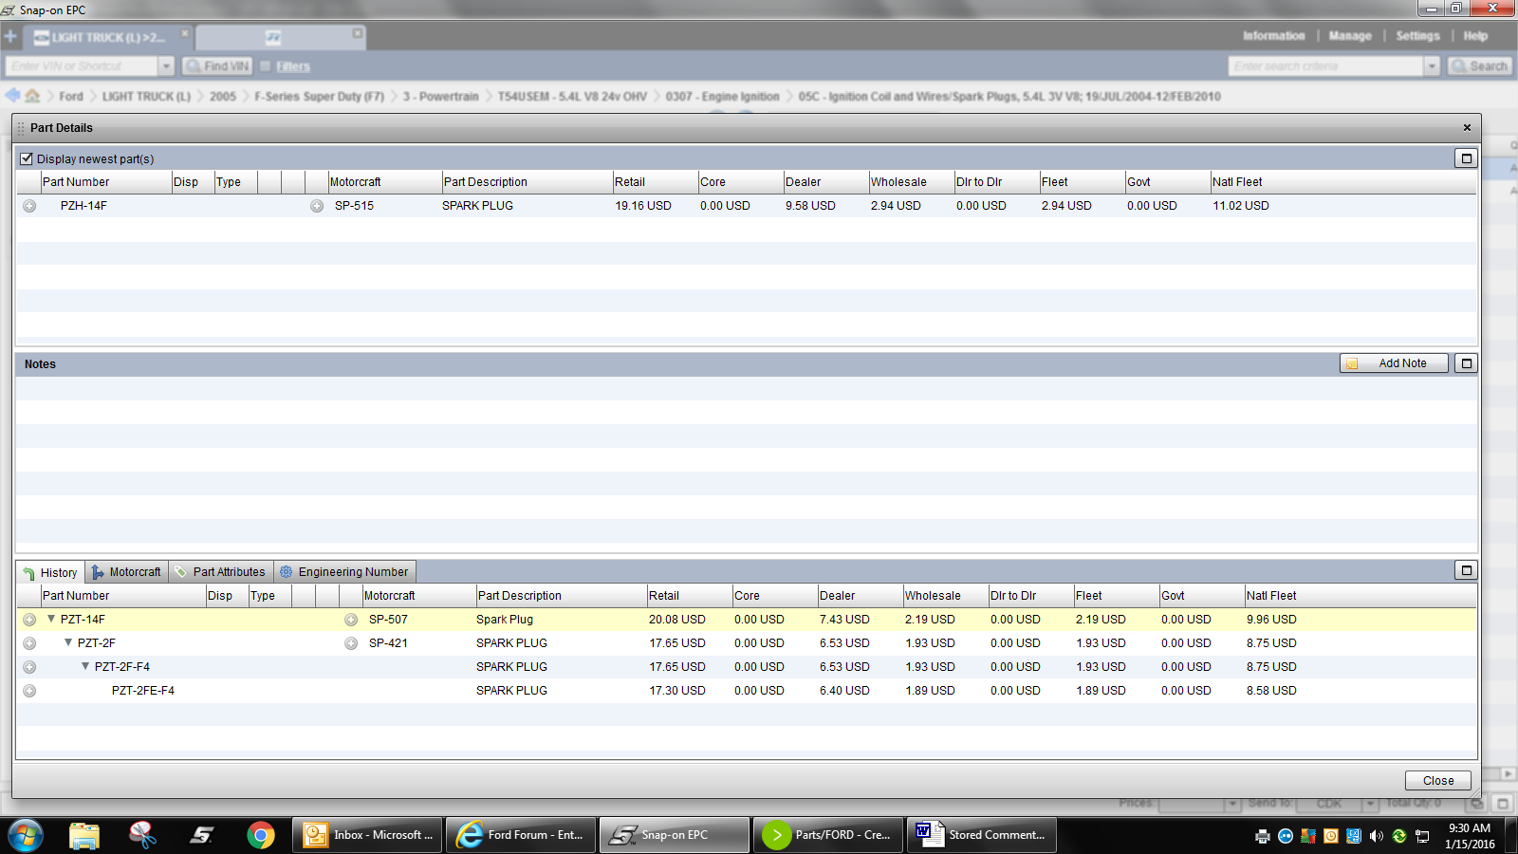Click the Motorcraft icon beside SP-515

pyautogui.click(x=317, y=206)
